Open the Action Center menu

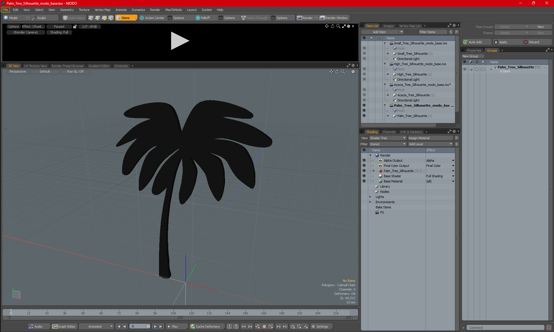tap(152, 18)
